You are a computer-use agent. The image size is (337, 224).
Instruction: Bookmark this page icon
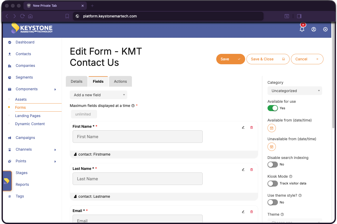67,16
